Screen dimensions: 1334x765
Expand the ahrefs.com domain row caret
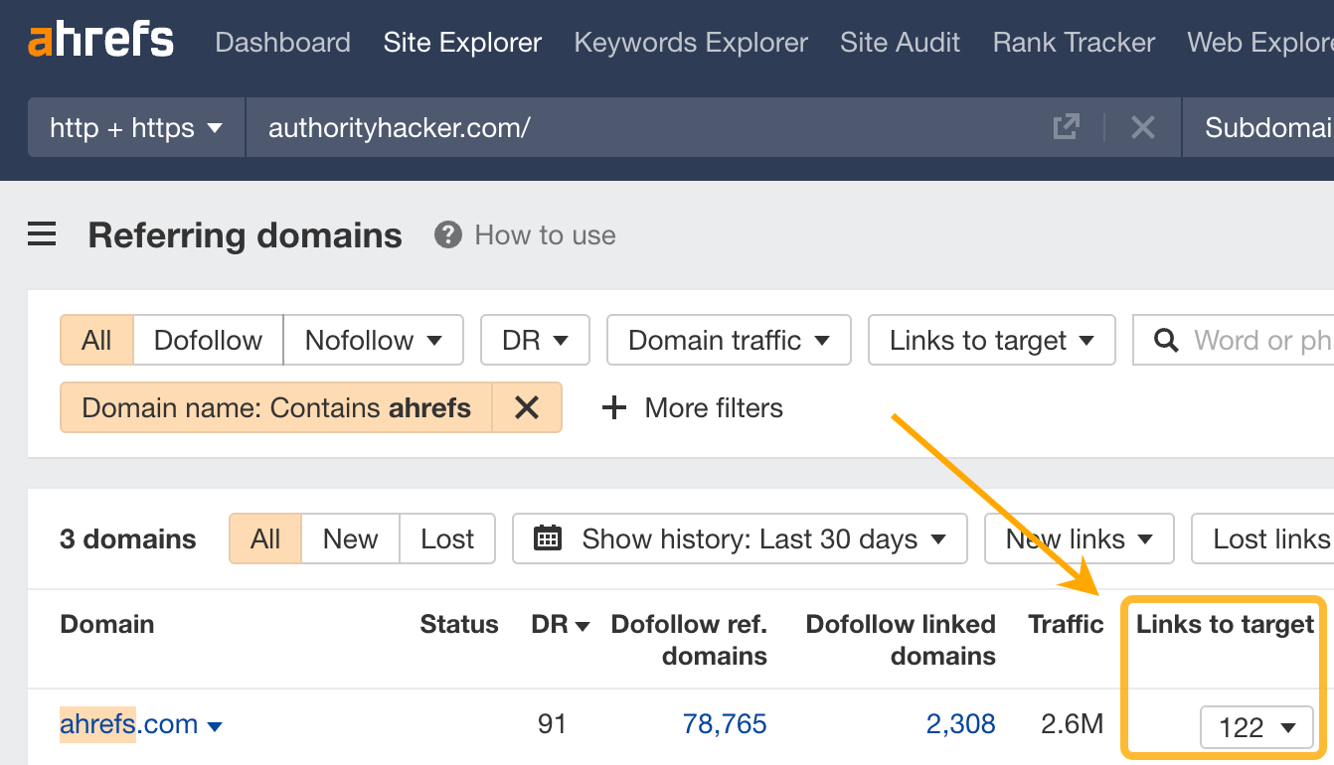pyautogui.click(x=215, y=726)
